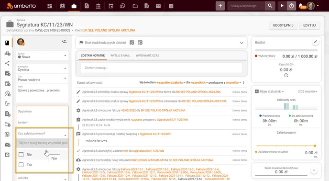Image resolution: width=329 pixels, height=181 pixels.
Task: Click the add team member icon
Action: tap(64, 42)
